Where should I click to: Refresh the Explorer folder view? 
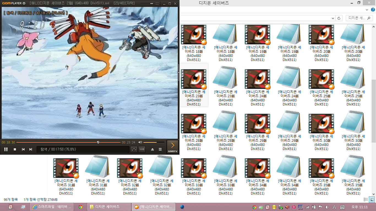(339, 18)
